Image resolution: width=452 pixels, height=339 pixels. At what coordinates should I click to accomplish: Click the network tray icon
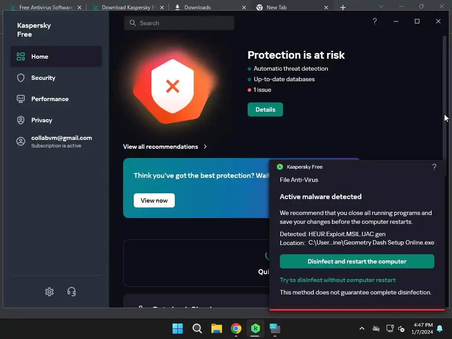click(390, 328)
